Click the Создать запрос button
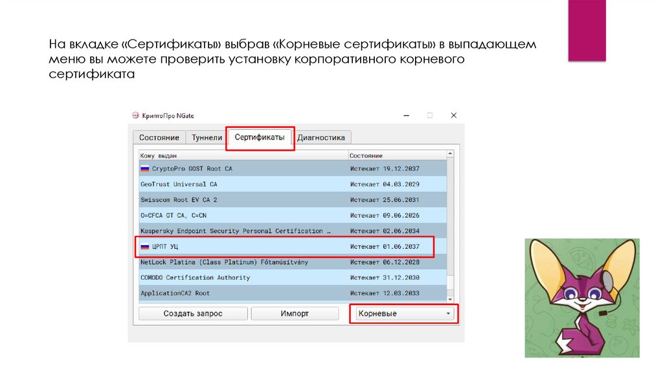663x371 pixels. click(x=193, y=313)
